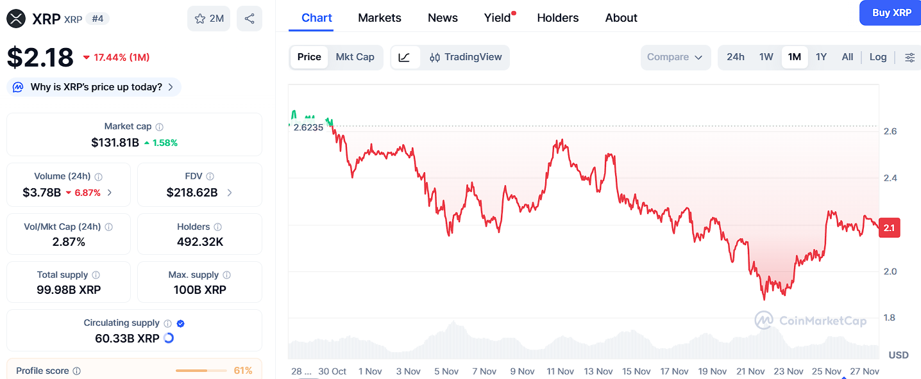The width and height of the screenshot is (921, 379).
Task: Select the 1Y time range
Action: (821, 57)
